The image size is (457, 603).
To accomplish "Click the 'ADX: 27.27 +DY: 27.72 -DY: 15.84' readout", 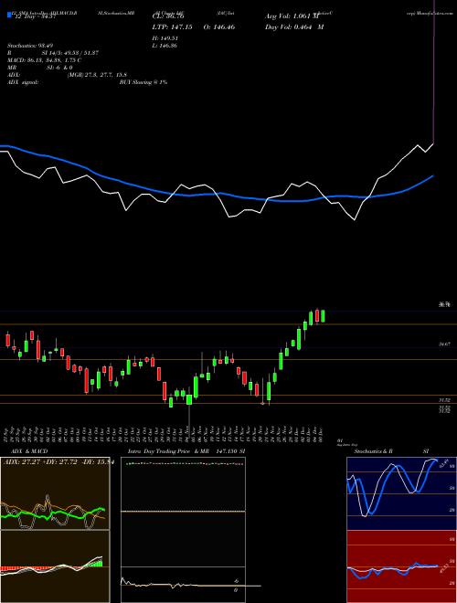I will 58,462.
